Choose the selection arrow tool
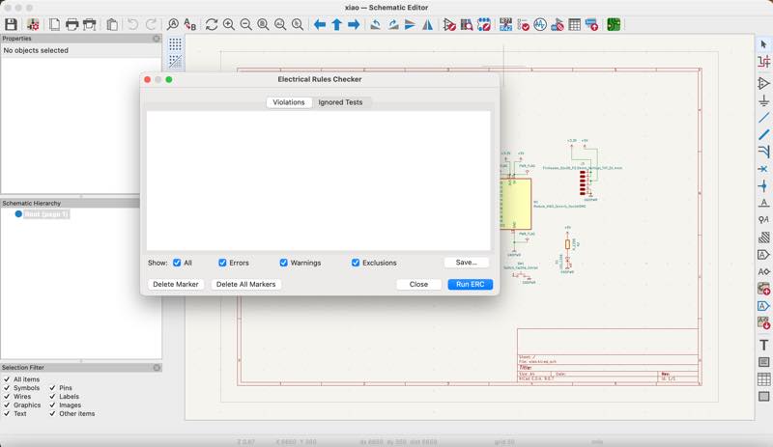 (763, 44)
